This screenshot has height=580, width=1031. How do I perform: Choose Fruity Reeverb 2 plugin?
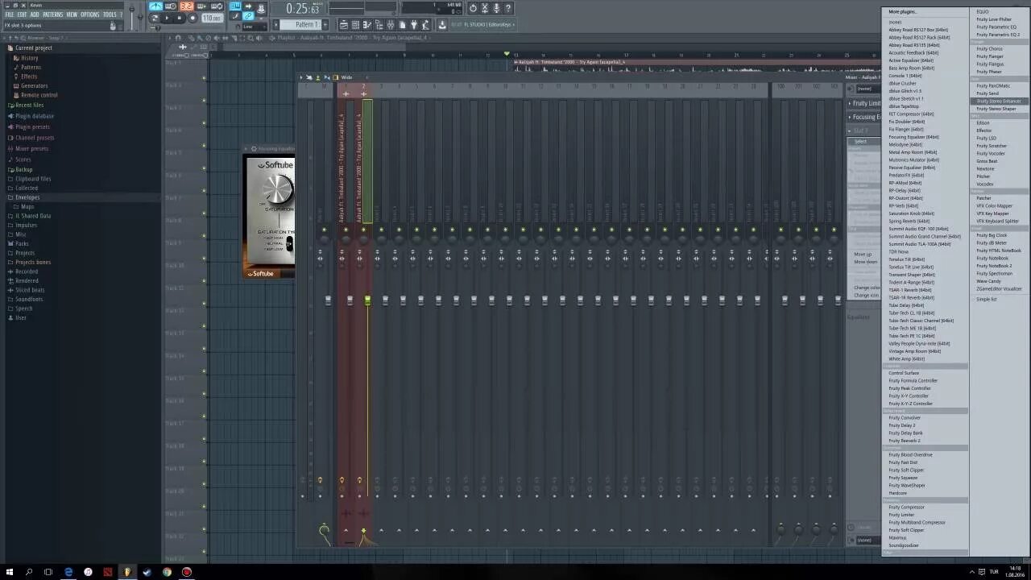tap(905, 441)
